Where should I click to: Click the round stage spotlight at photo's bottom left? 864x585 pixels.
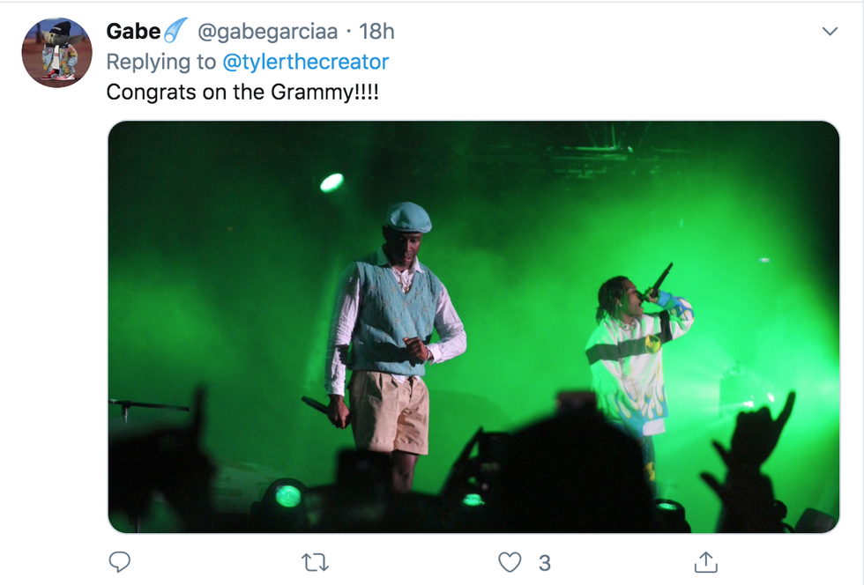[287, 496]
